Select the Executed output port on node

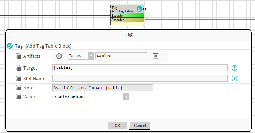[x=127, y=20]
